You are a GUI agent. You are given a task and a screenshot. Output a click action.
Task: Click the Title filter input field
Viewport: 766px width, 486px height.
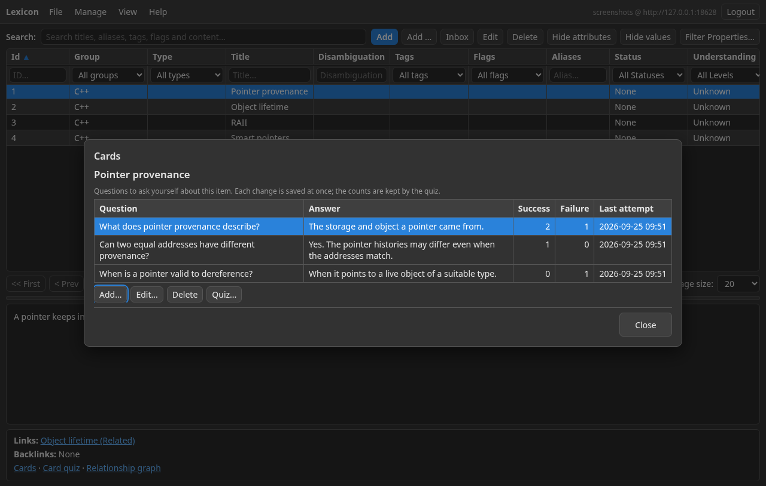(x=269, y=75)
